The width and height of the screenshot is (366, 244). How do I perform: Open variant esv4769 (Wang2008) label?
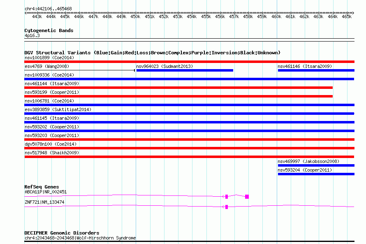click(x=47, y=66)
